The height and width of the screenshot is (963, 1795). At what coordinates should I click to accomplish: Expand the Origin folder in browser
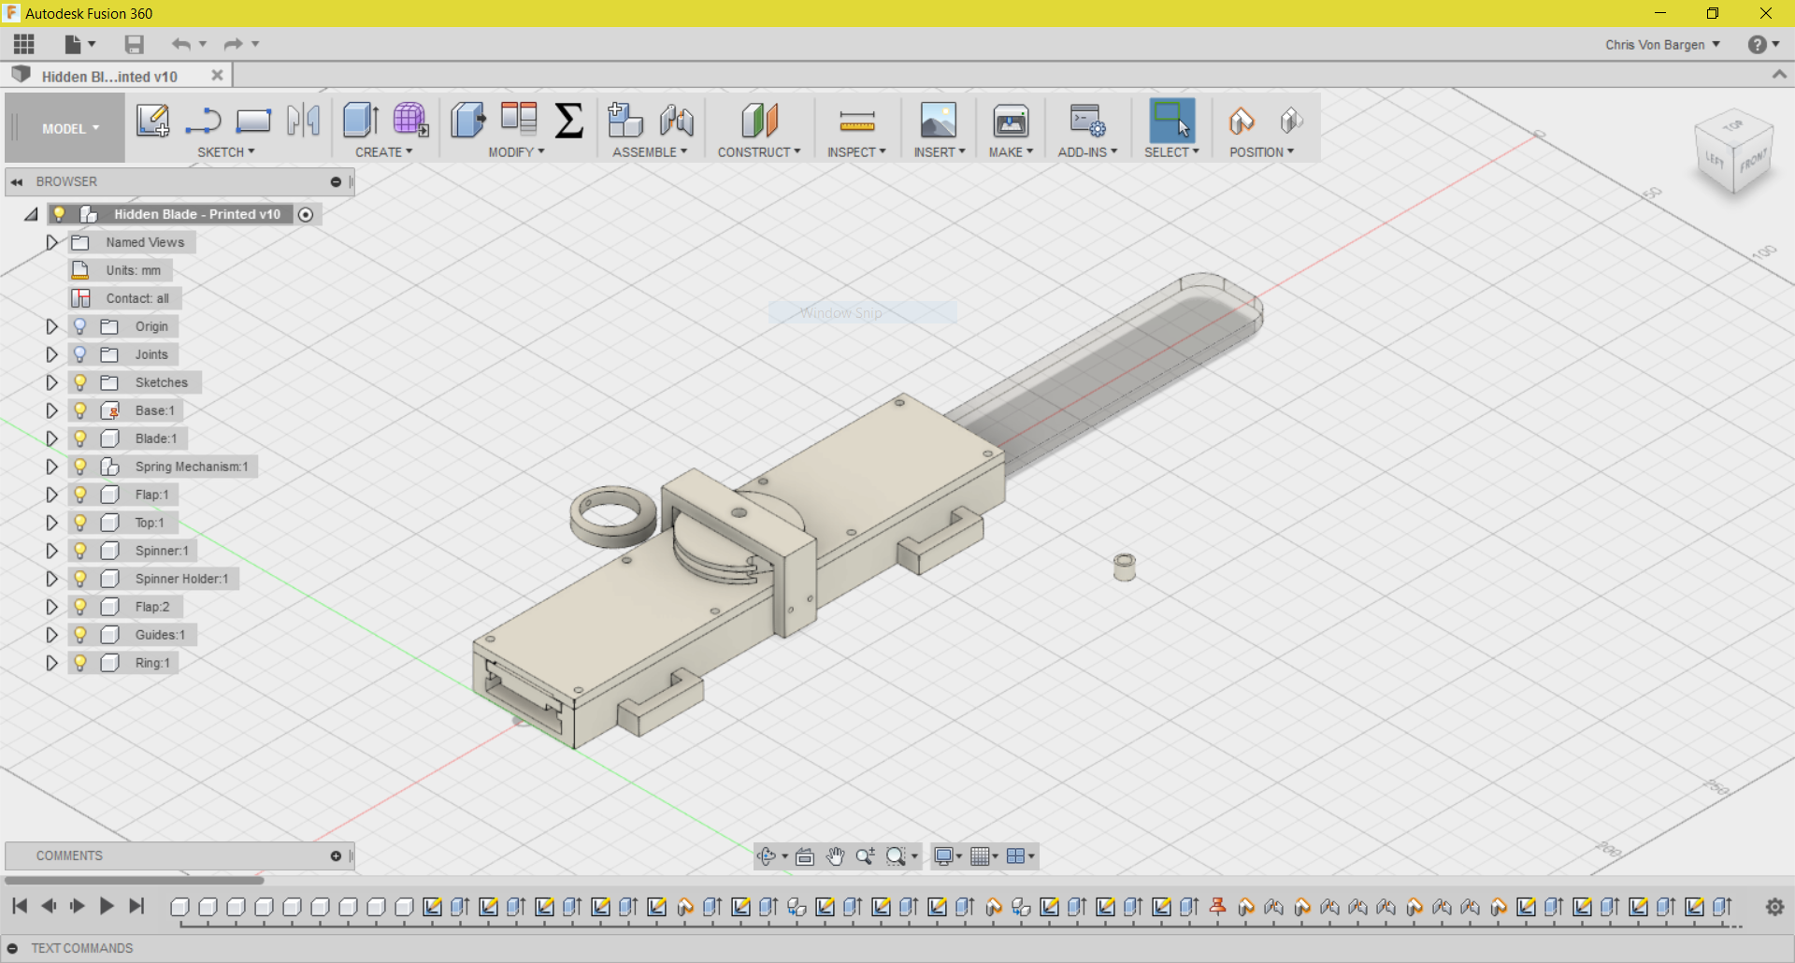tap(52, 325)
